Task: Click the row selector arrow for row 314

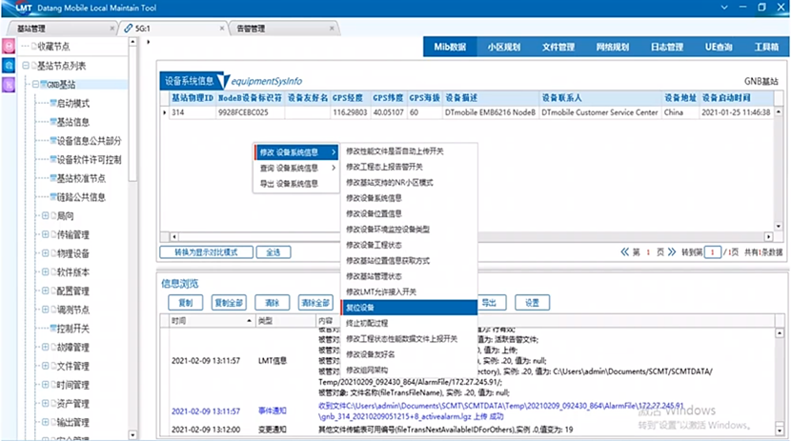Action: tap(165, 112)
